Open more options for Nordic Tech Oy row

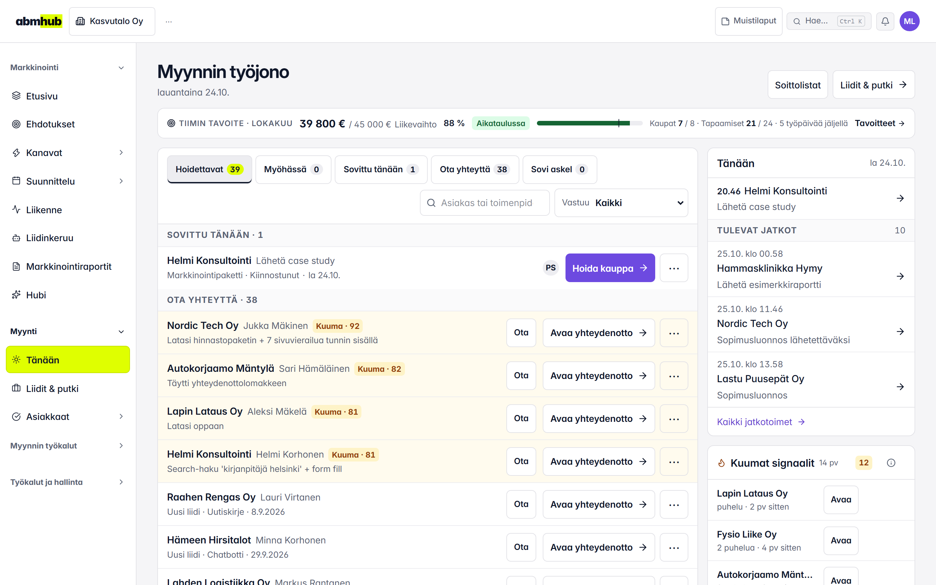[674, 333]
